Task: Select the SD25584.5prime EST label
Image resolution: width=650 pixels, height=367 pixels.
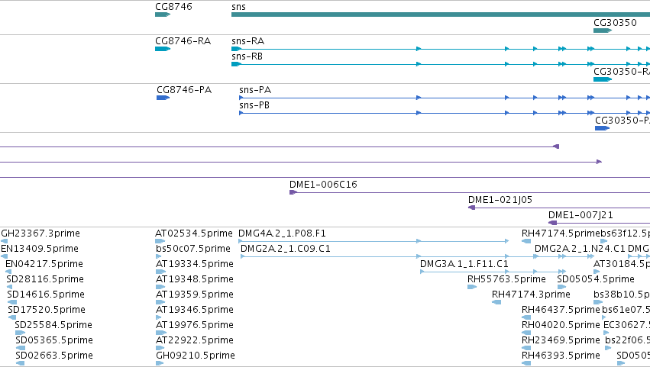Action: pyautogui.click(x=53, y=325)
